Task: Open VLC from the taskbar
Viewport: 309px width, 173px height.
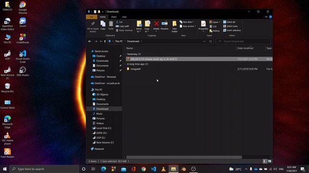Action: [163, 169]
